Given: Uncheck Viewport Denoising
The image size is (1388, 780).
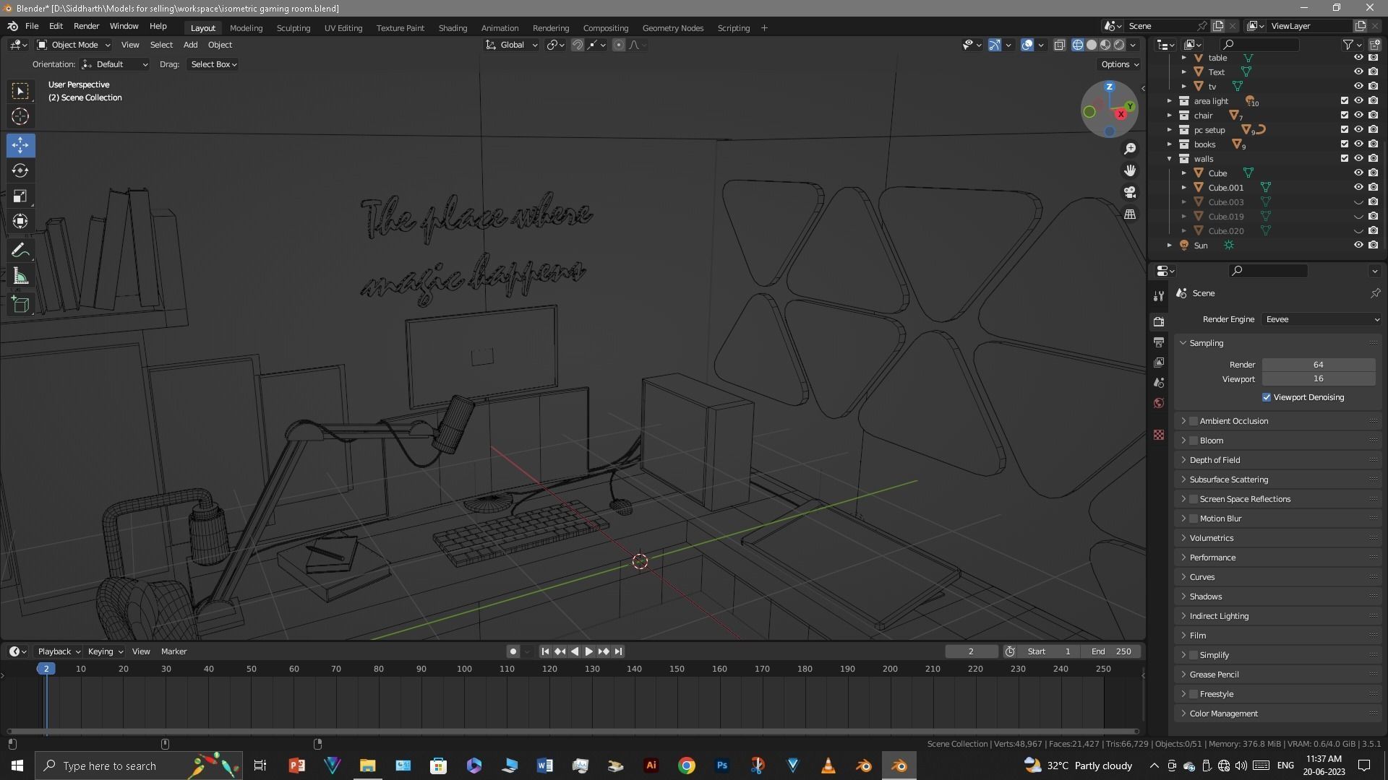Looking at the screenshot, I should [1267, 397].
